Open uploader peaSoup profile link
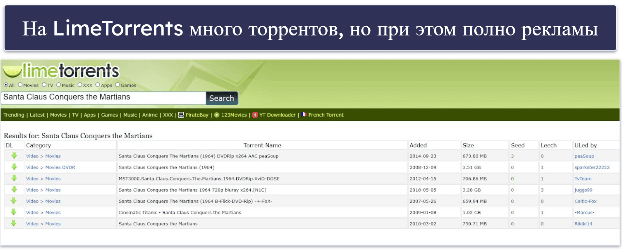Image resolution: width=622 pixels, height=252 pixels. tap(584, 156)
